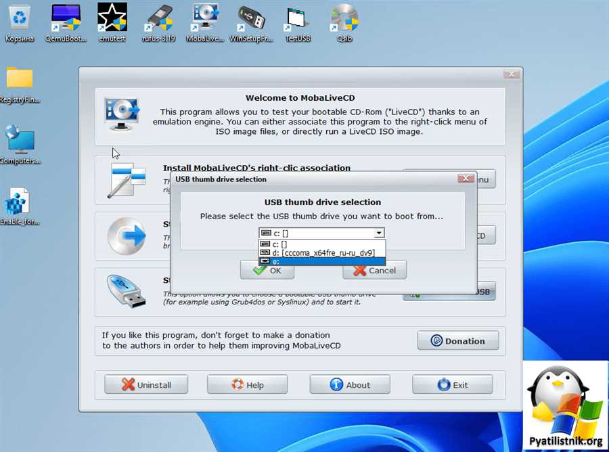The height and width of the screenshot is (452, 609).
Task: Launch the rufus-3.19 desktop shortcut
Action: (x=158, y=18)
